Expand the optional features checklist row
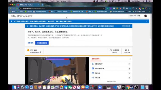 (x=129, y=73)
